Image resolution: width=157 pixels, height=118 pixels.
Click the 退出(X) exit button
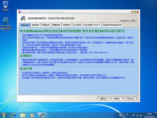point(131,98)
